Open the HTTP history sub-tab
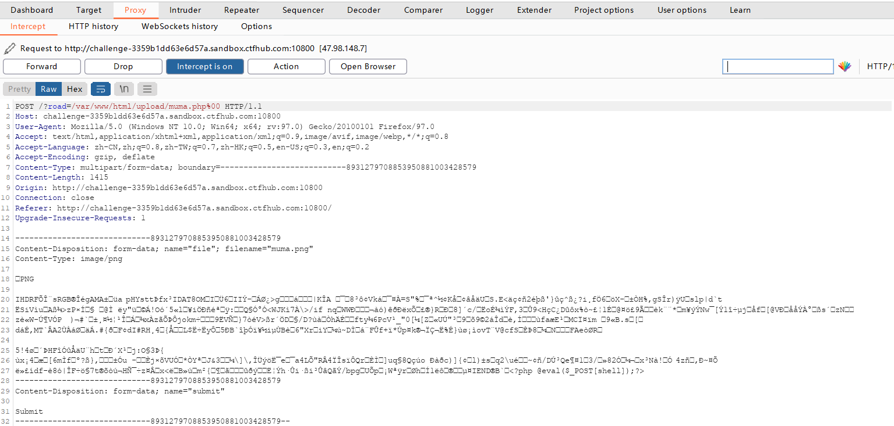Screen dimensions: 894x426 click(93, 26)
